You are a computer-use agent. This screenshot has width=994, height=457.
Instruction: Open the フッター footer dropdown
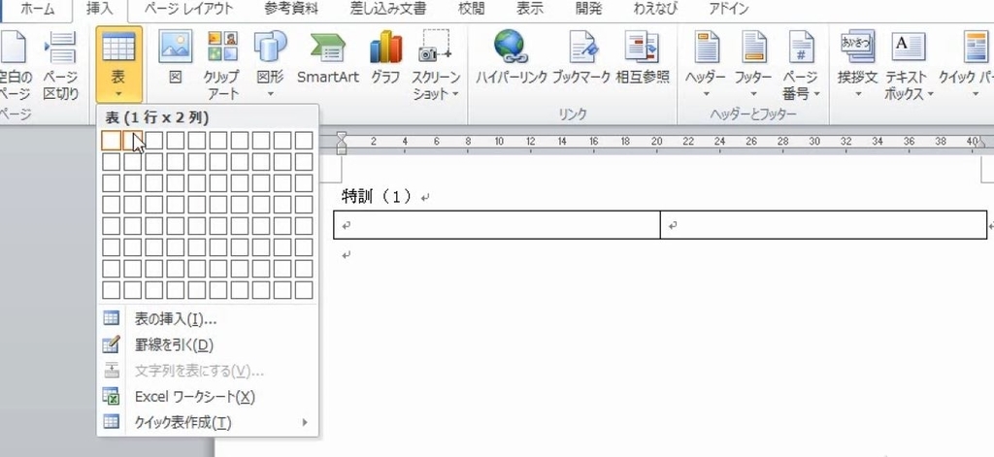(x=753, y=65)
